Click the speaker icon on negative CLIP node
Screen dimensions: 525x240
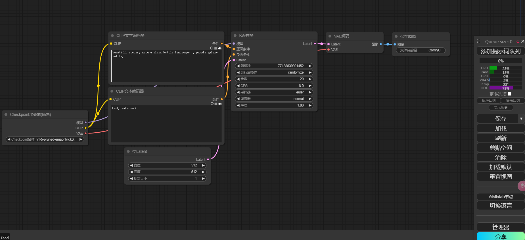pos(220,104)
